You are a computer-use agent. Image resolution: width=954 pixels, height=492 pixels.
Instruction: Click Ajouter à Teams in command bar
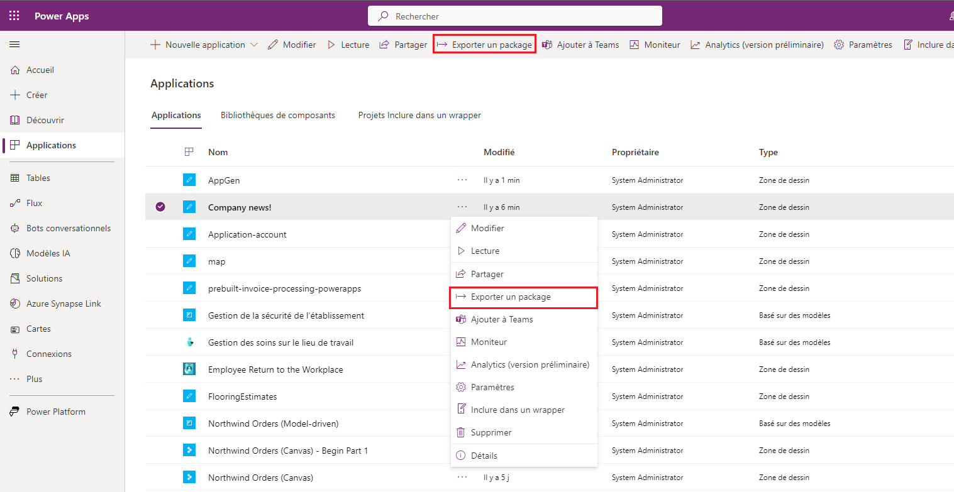[x=580, y=45]
